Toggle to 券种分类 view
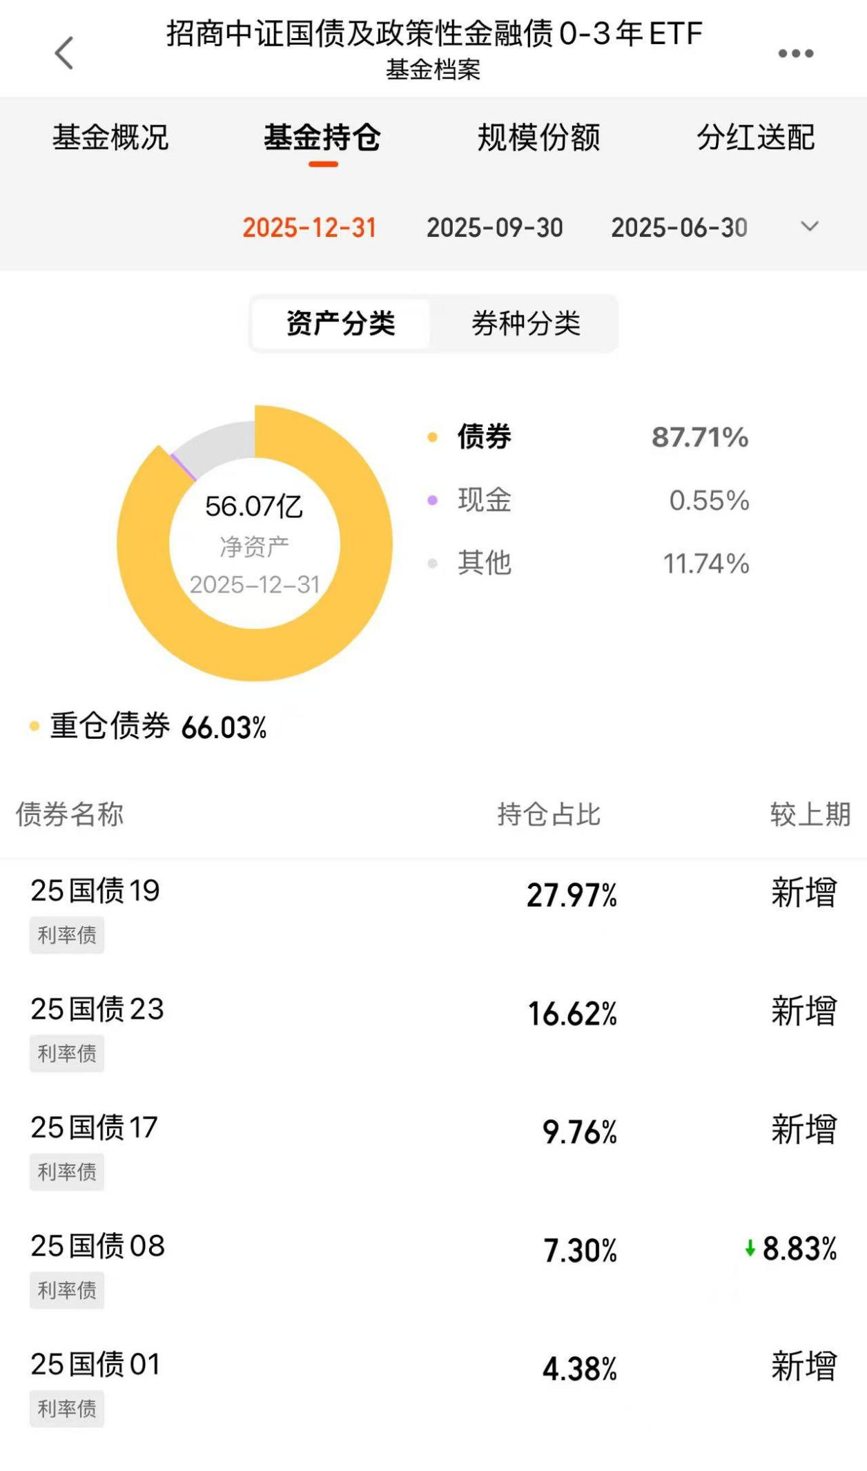 526,323
